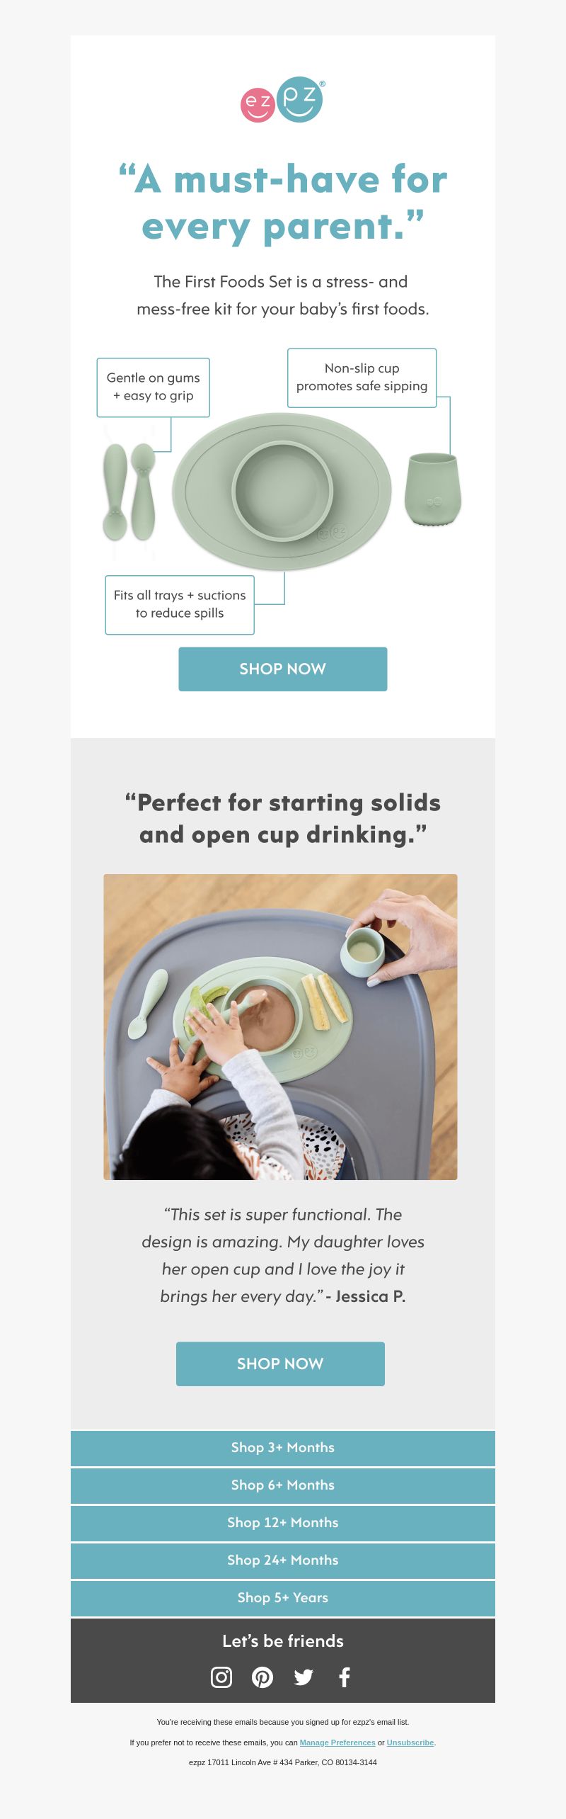Viewport: 566px width, 1819px height.
Task: Select Shop 24+ Months
Action: [283, 1560]
